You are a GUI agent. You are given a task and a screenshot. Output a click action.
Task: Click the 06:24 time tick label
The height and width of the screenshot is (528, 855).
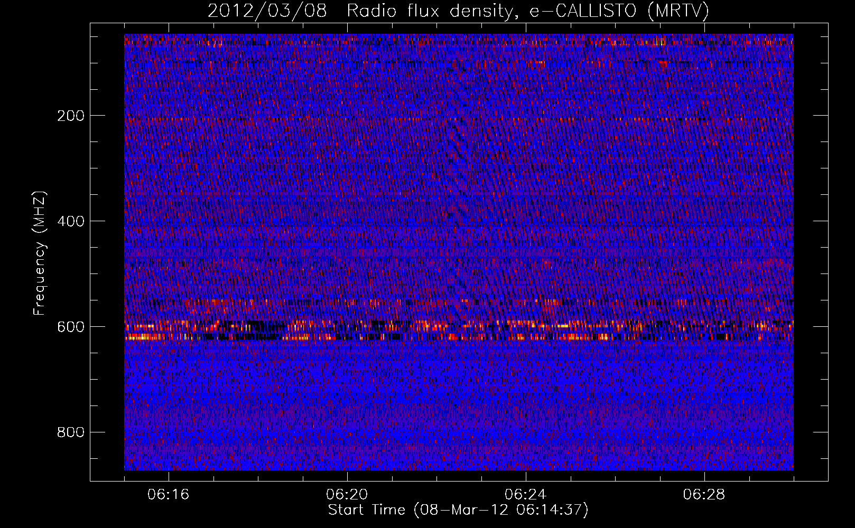(526, 495)
